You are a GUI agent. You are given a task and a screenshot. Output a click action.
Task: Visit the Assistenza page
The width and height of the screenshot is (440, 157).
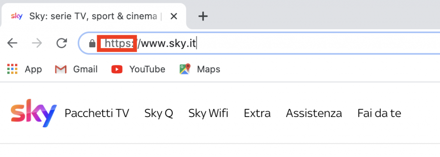314,113
